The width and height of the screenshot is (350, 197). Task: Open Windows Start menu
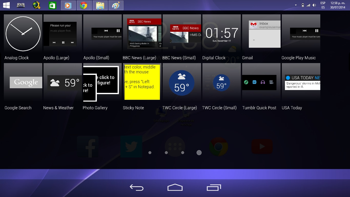[x=6, y=5]
